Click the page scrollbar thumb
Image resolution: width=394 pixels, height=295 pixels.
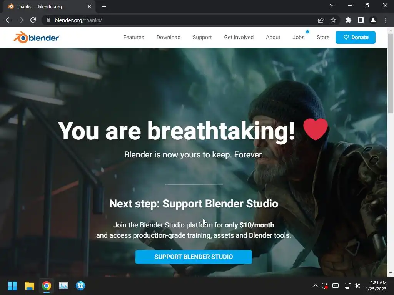coord(391,73)
